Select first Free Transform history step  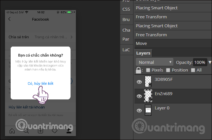[x=173, y=17]
